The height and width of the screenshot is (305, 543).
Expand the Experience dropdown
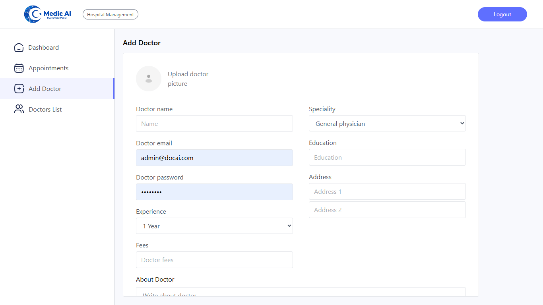click(214, 226)
